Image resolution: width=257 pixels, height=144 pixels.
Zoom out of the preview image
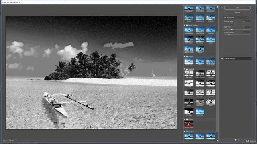point(4,140)
